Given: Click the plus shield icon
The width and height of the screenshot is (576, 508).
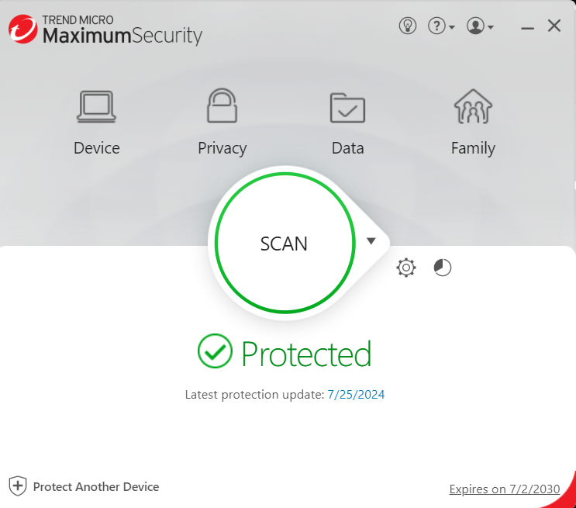Looking at the screenshot, I should 18,487.
